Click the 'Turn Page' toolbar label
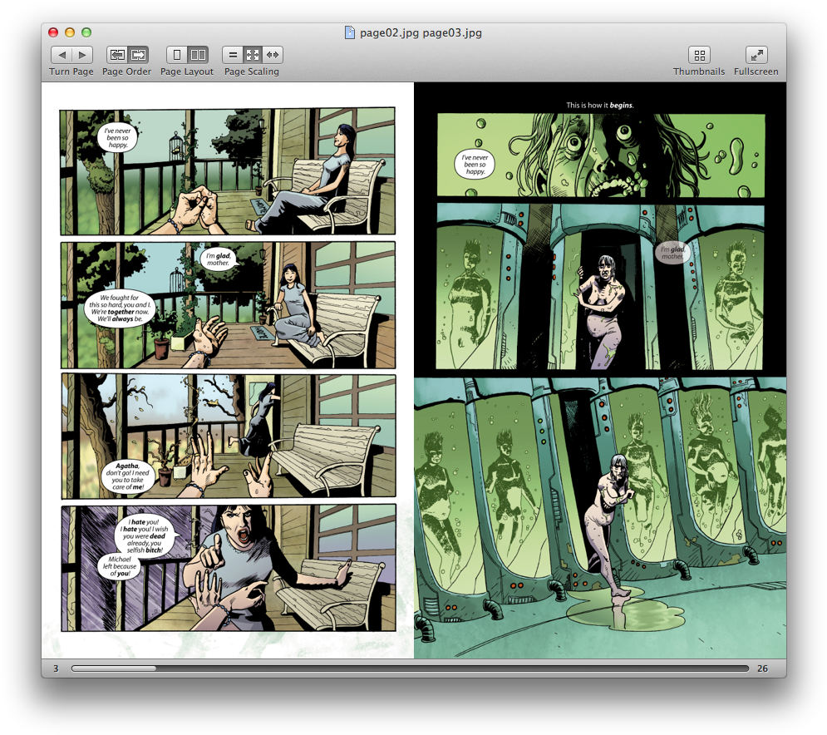The height and width of the screenshot is (735, 827). click(x=71, y=72)
